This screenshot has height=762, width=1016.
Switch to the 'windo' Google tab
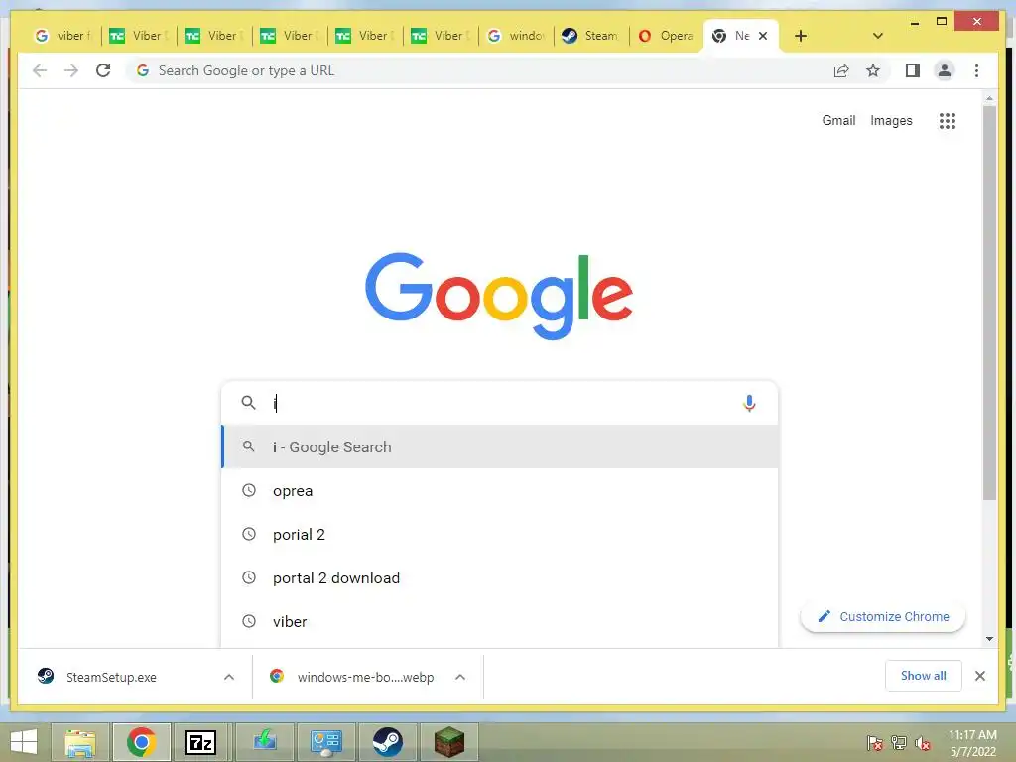click(516, 36)
